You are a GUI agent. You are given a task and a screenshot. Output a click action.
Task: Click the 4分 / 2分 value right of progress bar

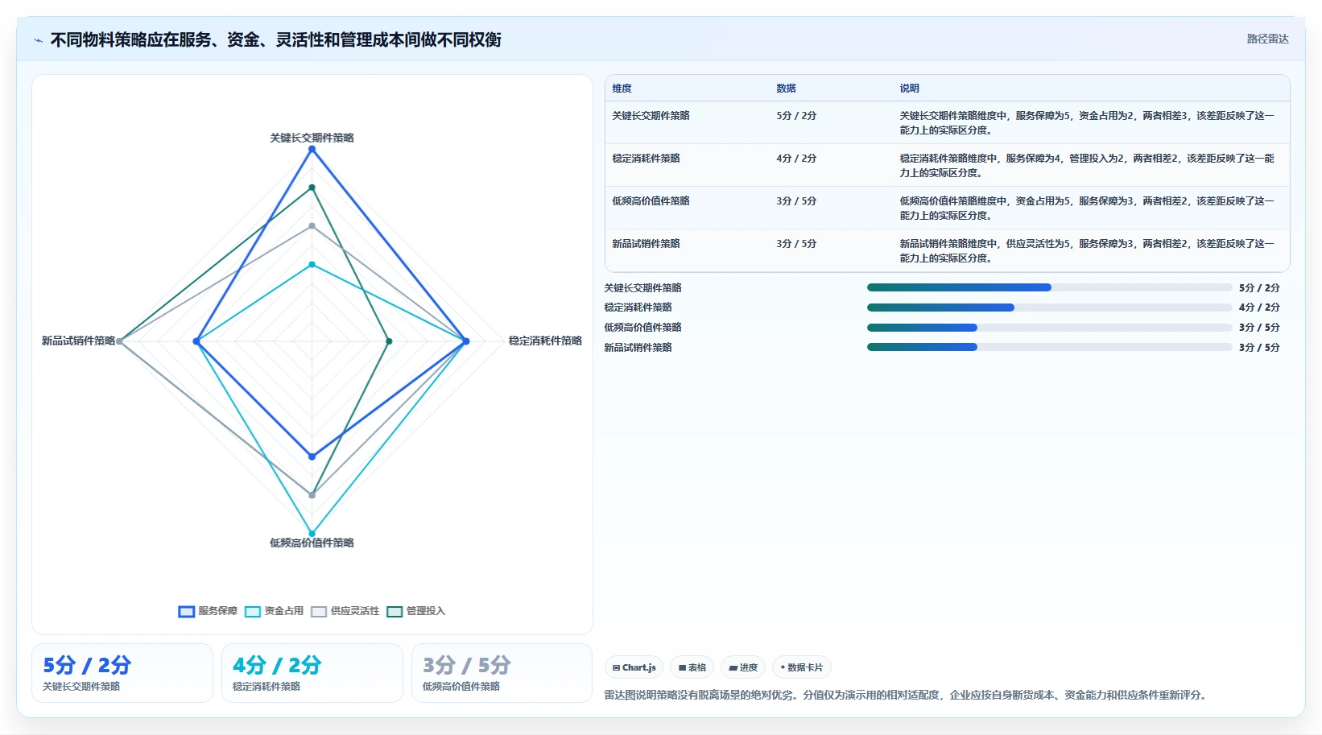point(1259,308)
